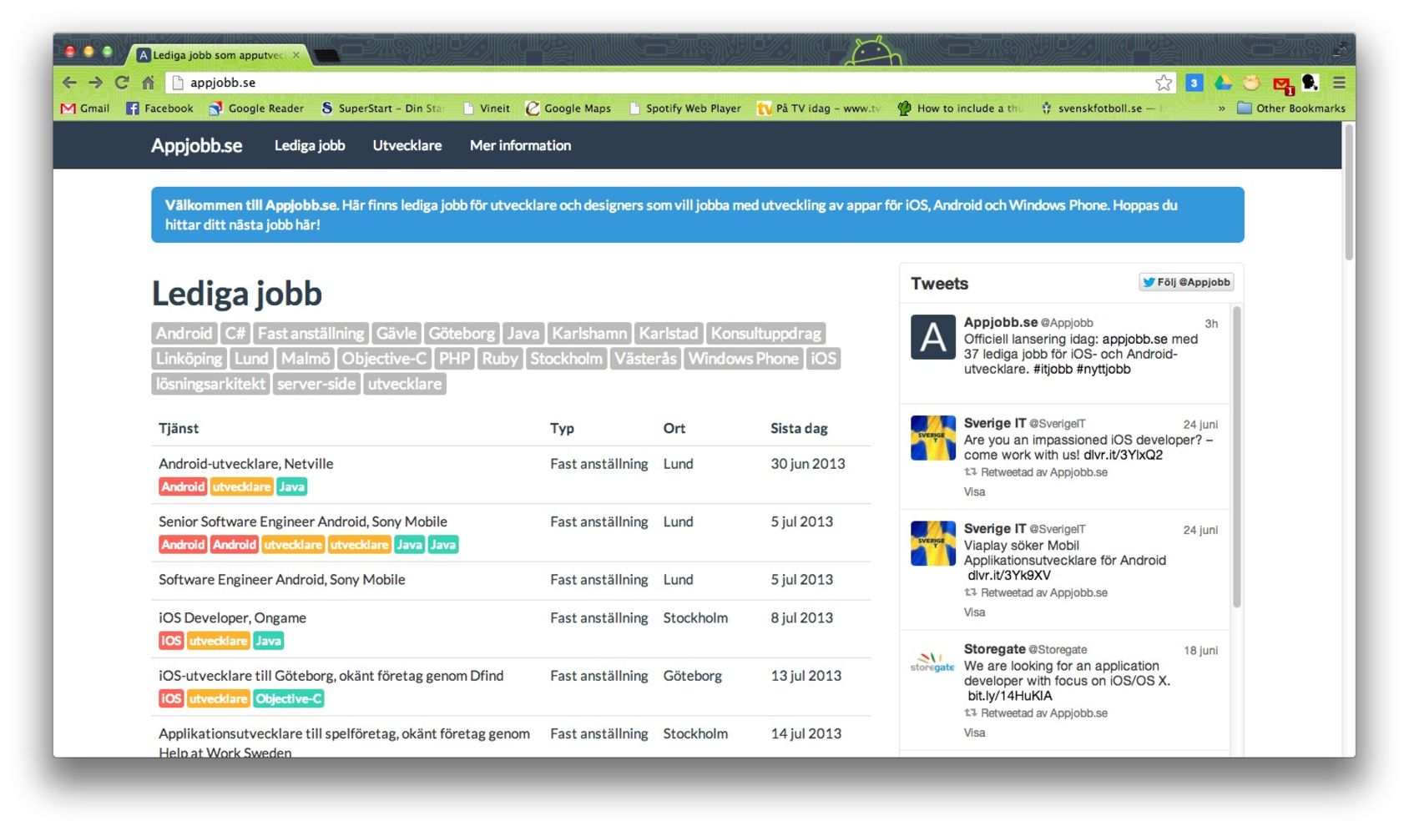Click Sista dag column header
Screen dimensions: 1409x831
click(x=799, y=428)
